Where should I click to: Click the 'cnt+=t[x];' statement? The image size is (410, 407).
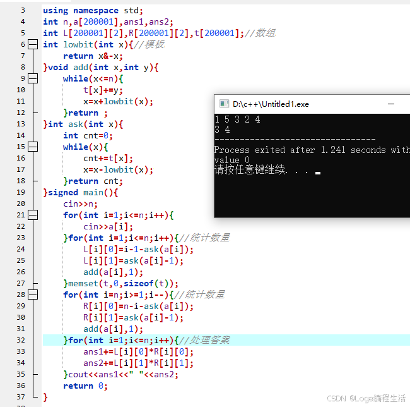108,159
